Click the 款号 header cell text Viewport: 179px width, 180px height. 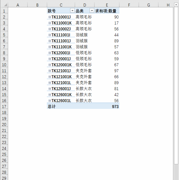[x=52, y=11]
